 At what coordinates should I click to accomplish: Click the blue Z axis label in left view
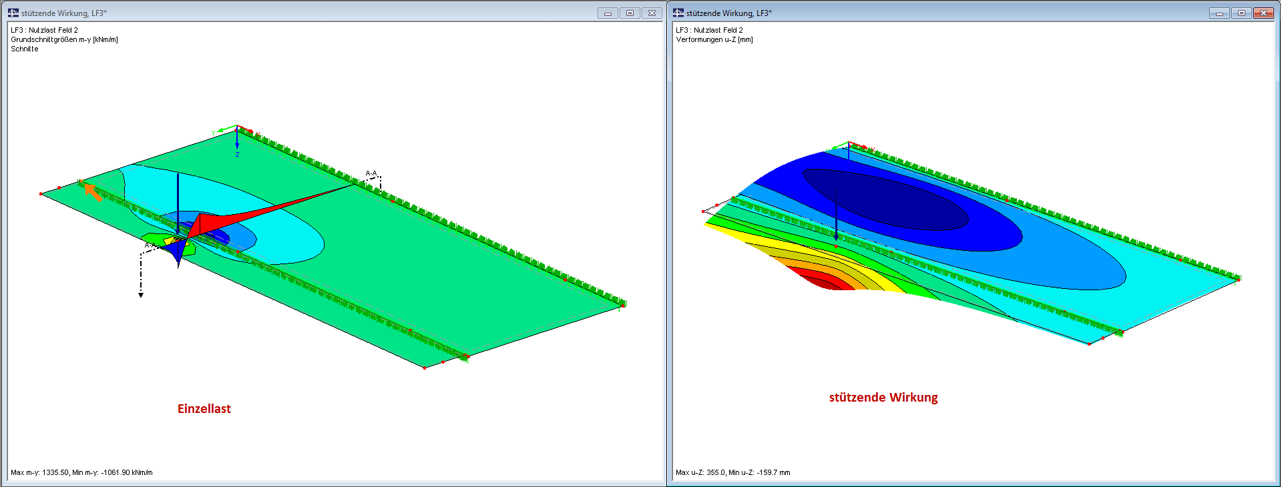click(237, 155)
